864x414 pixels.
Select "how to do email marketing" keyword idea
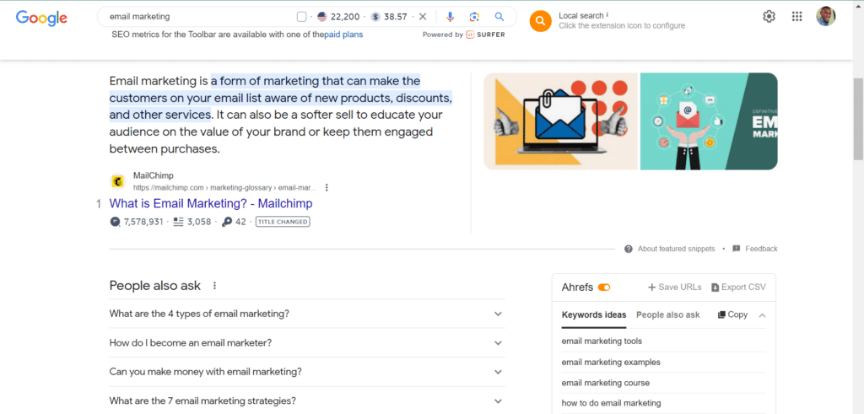click(x=611, y=403)
